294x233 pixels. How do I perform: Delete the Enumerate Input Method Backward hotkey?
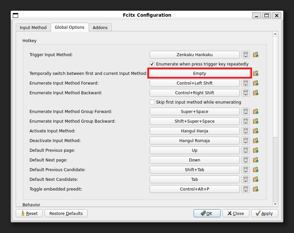(246, 93)
